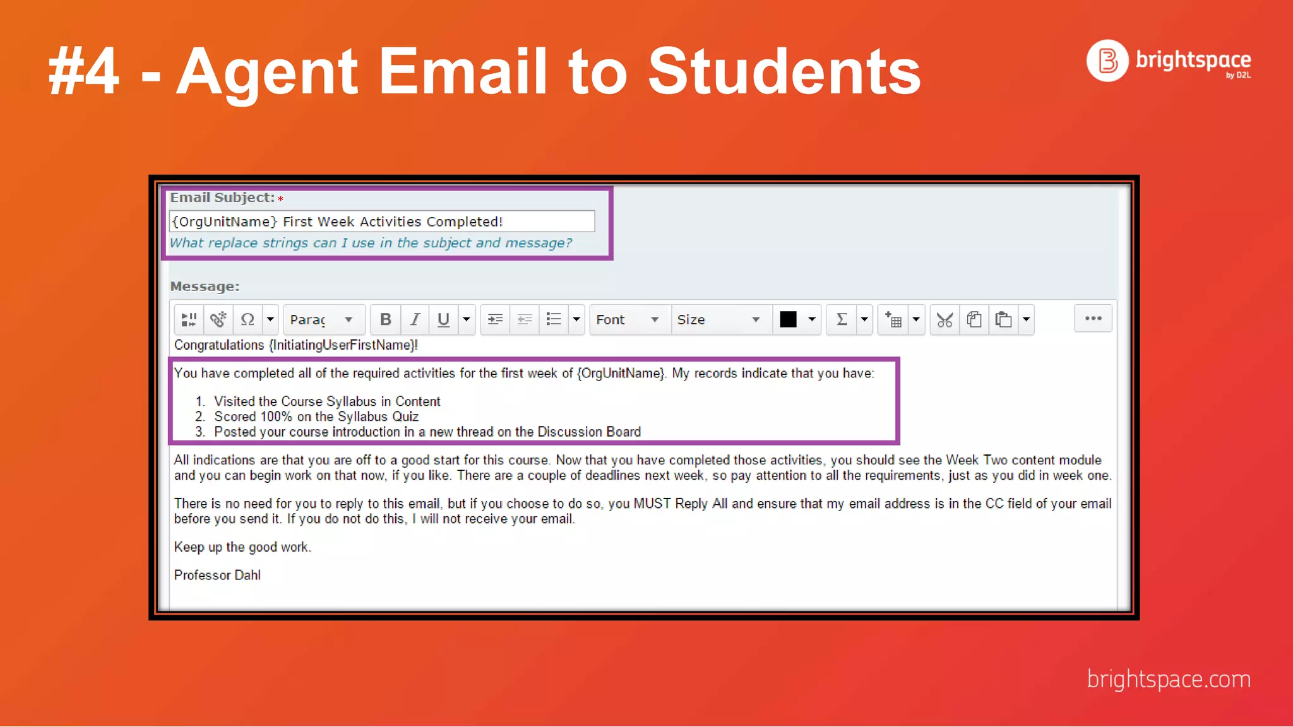Toggle italic formatting
The image size is (1293, 727).
coord(414,319)
